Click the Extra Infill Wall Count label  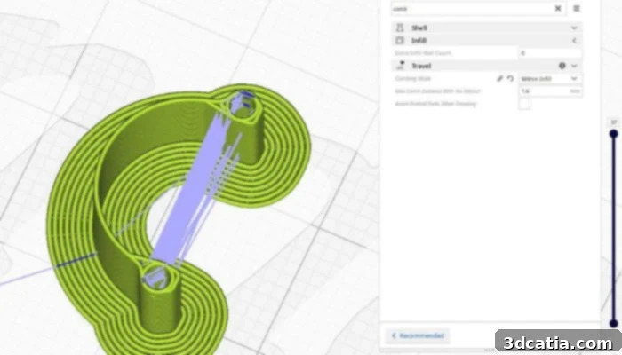(423, 53)
